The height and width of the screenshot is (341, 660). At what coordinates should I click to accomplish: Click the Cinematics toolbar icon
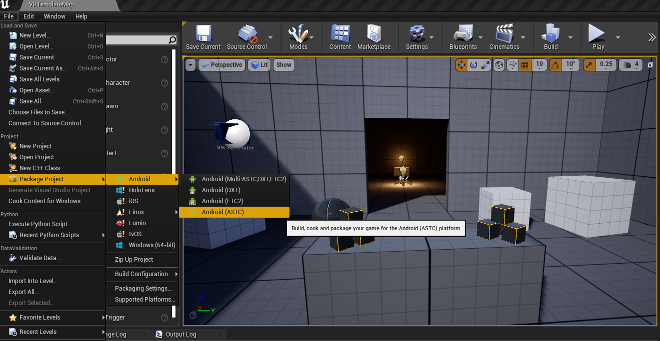pos(504,37)
